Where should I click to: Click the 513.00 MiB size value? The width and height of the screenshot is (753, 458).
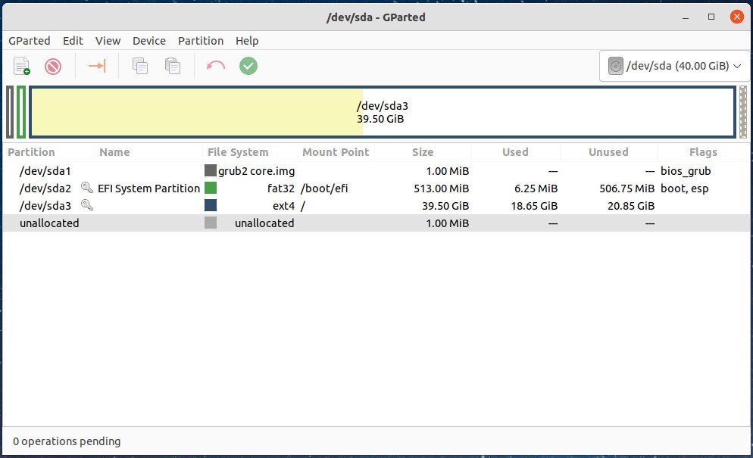pos(442,188)
